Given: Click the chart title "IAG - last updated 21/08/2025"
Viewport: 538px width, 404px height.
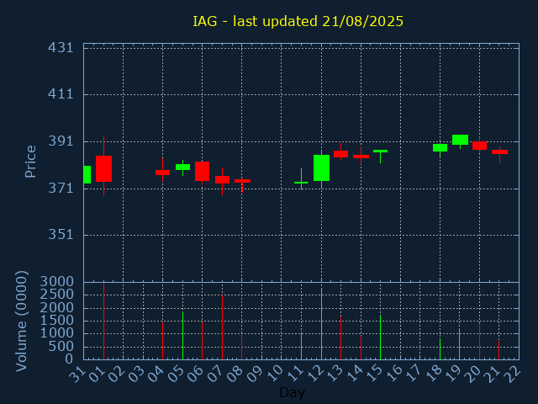Looking at the screenshot, I should [298, 21].
